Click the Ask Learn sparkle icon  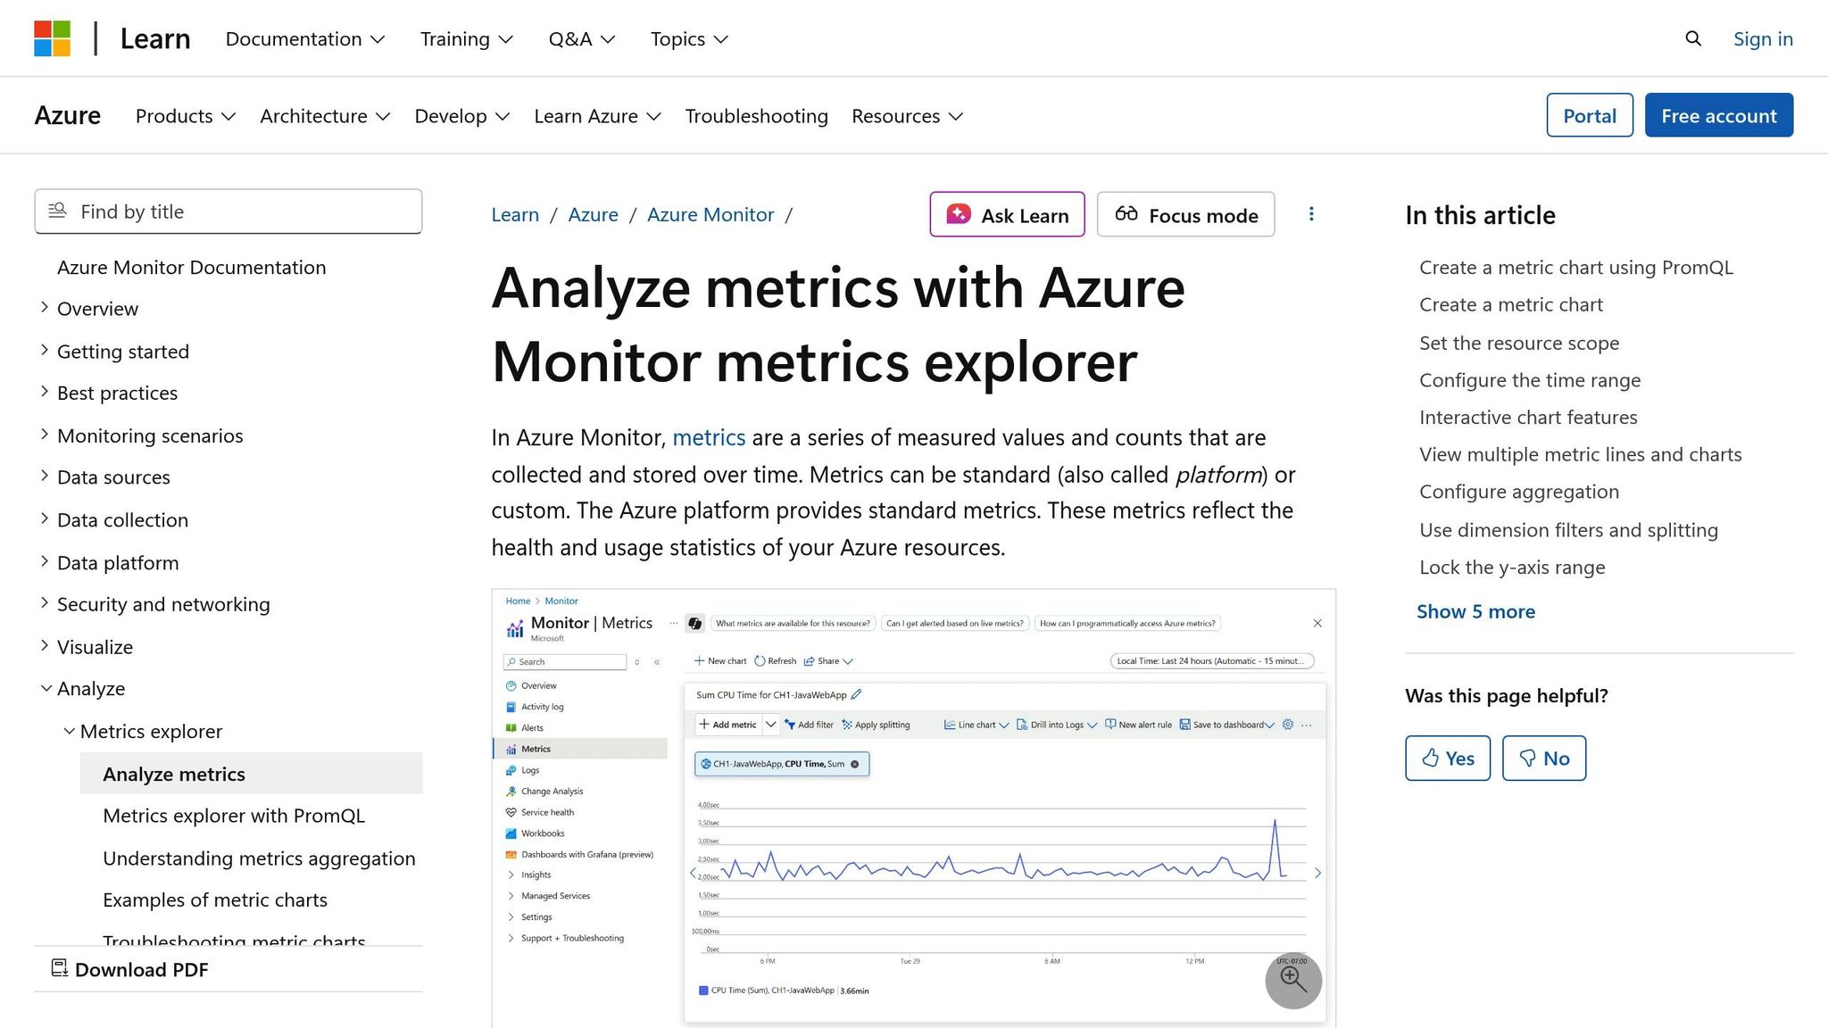point(958,214)
